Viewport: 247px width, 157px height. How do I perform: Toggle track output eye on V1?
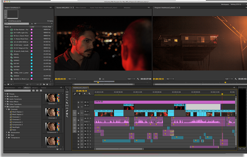[88, 111]
